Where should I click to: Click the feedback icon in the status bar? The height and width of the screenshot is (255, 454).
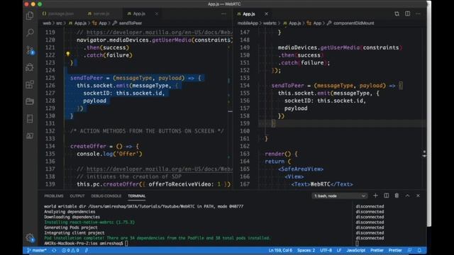(410, 250)
